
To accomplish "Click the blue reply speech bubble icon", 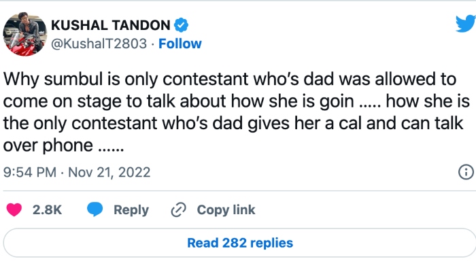I will click(95, 209).
